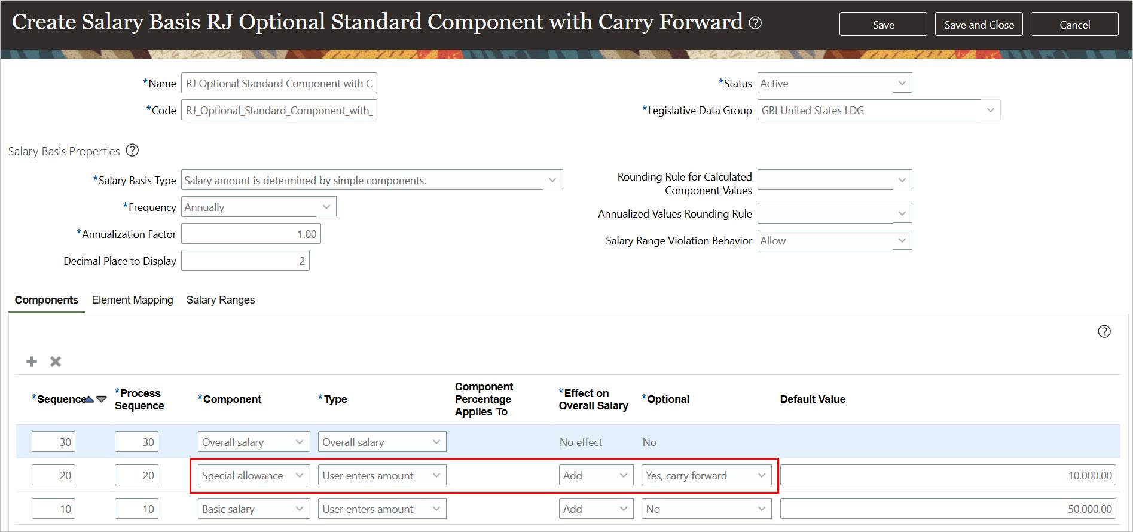Click Process Sequence field with value 20

136,475
